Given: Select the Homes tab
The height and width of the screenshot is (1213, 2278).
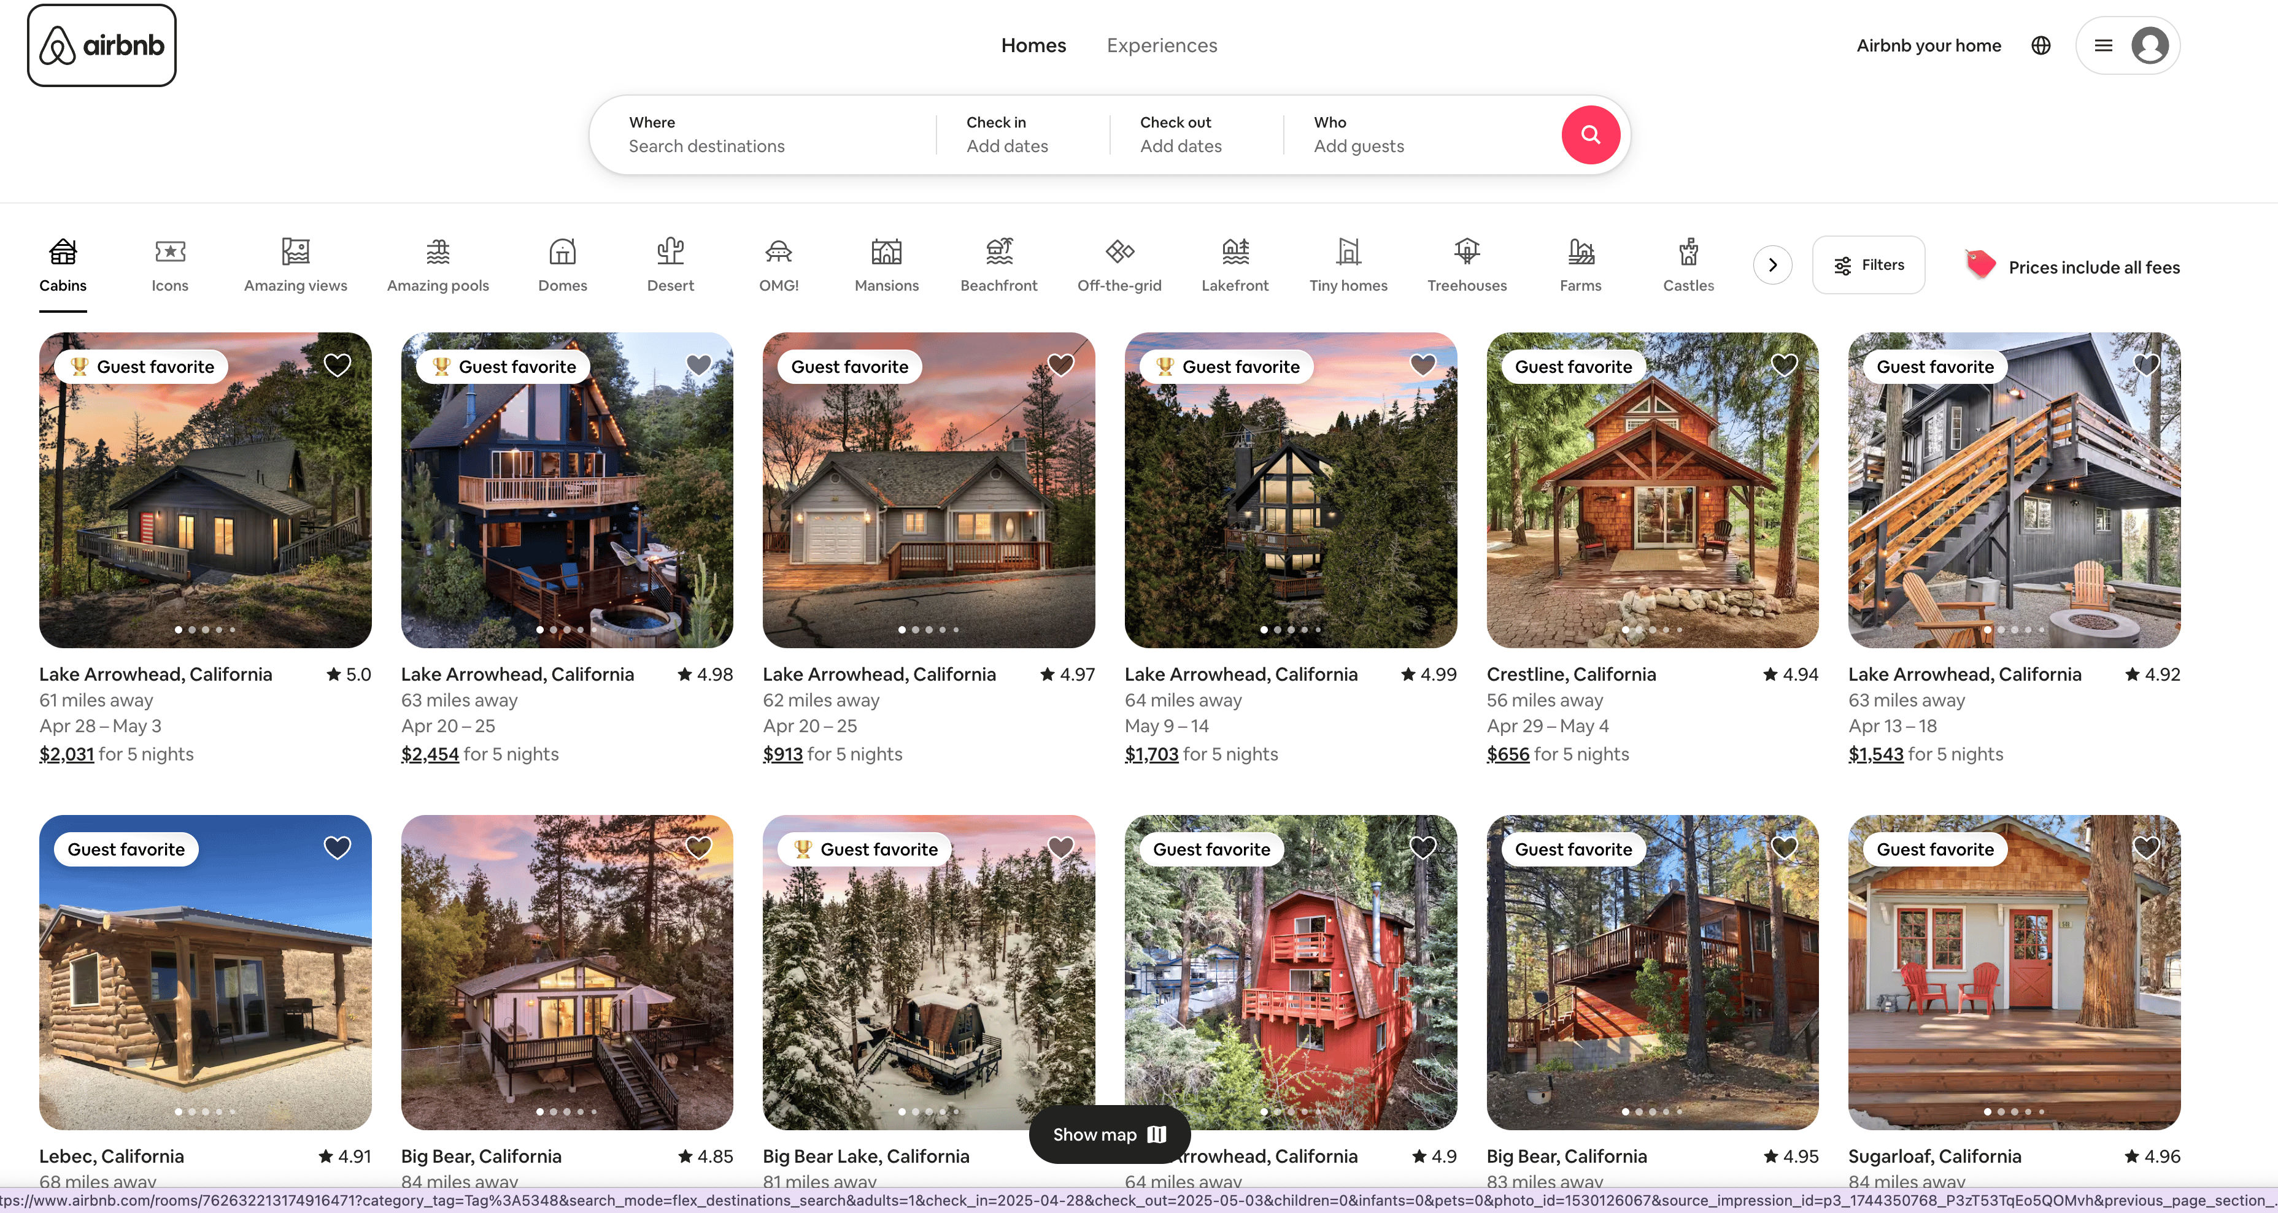Looking at the screenshot, I should coord(1033,45).
